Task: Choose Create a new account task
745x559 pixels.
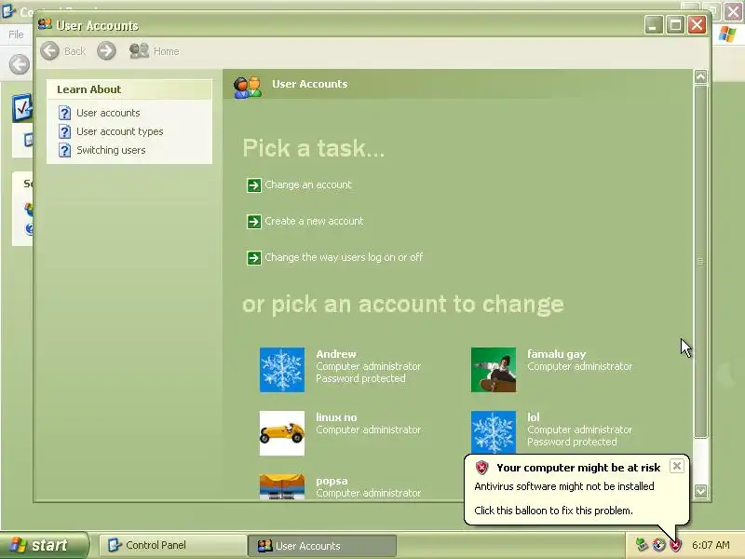Action: (314, 221)
